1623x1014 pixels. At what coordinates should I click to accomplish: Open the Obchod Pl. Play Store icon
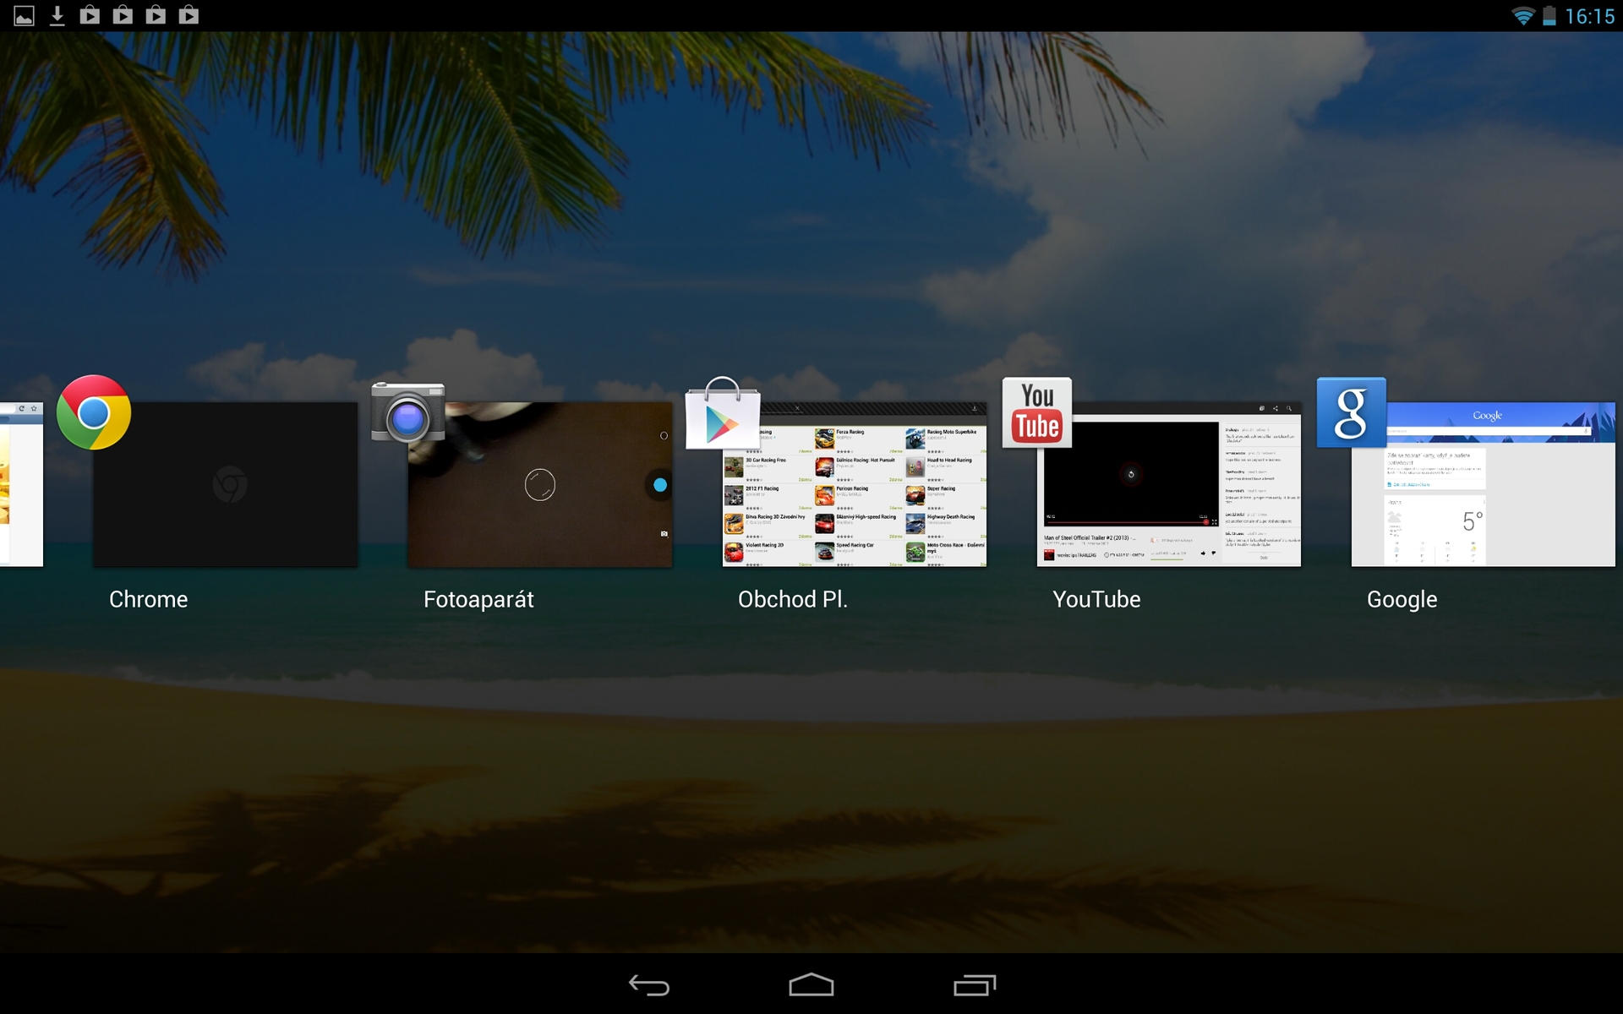[x=723, y=416]
